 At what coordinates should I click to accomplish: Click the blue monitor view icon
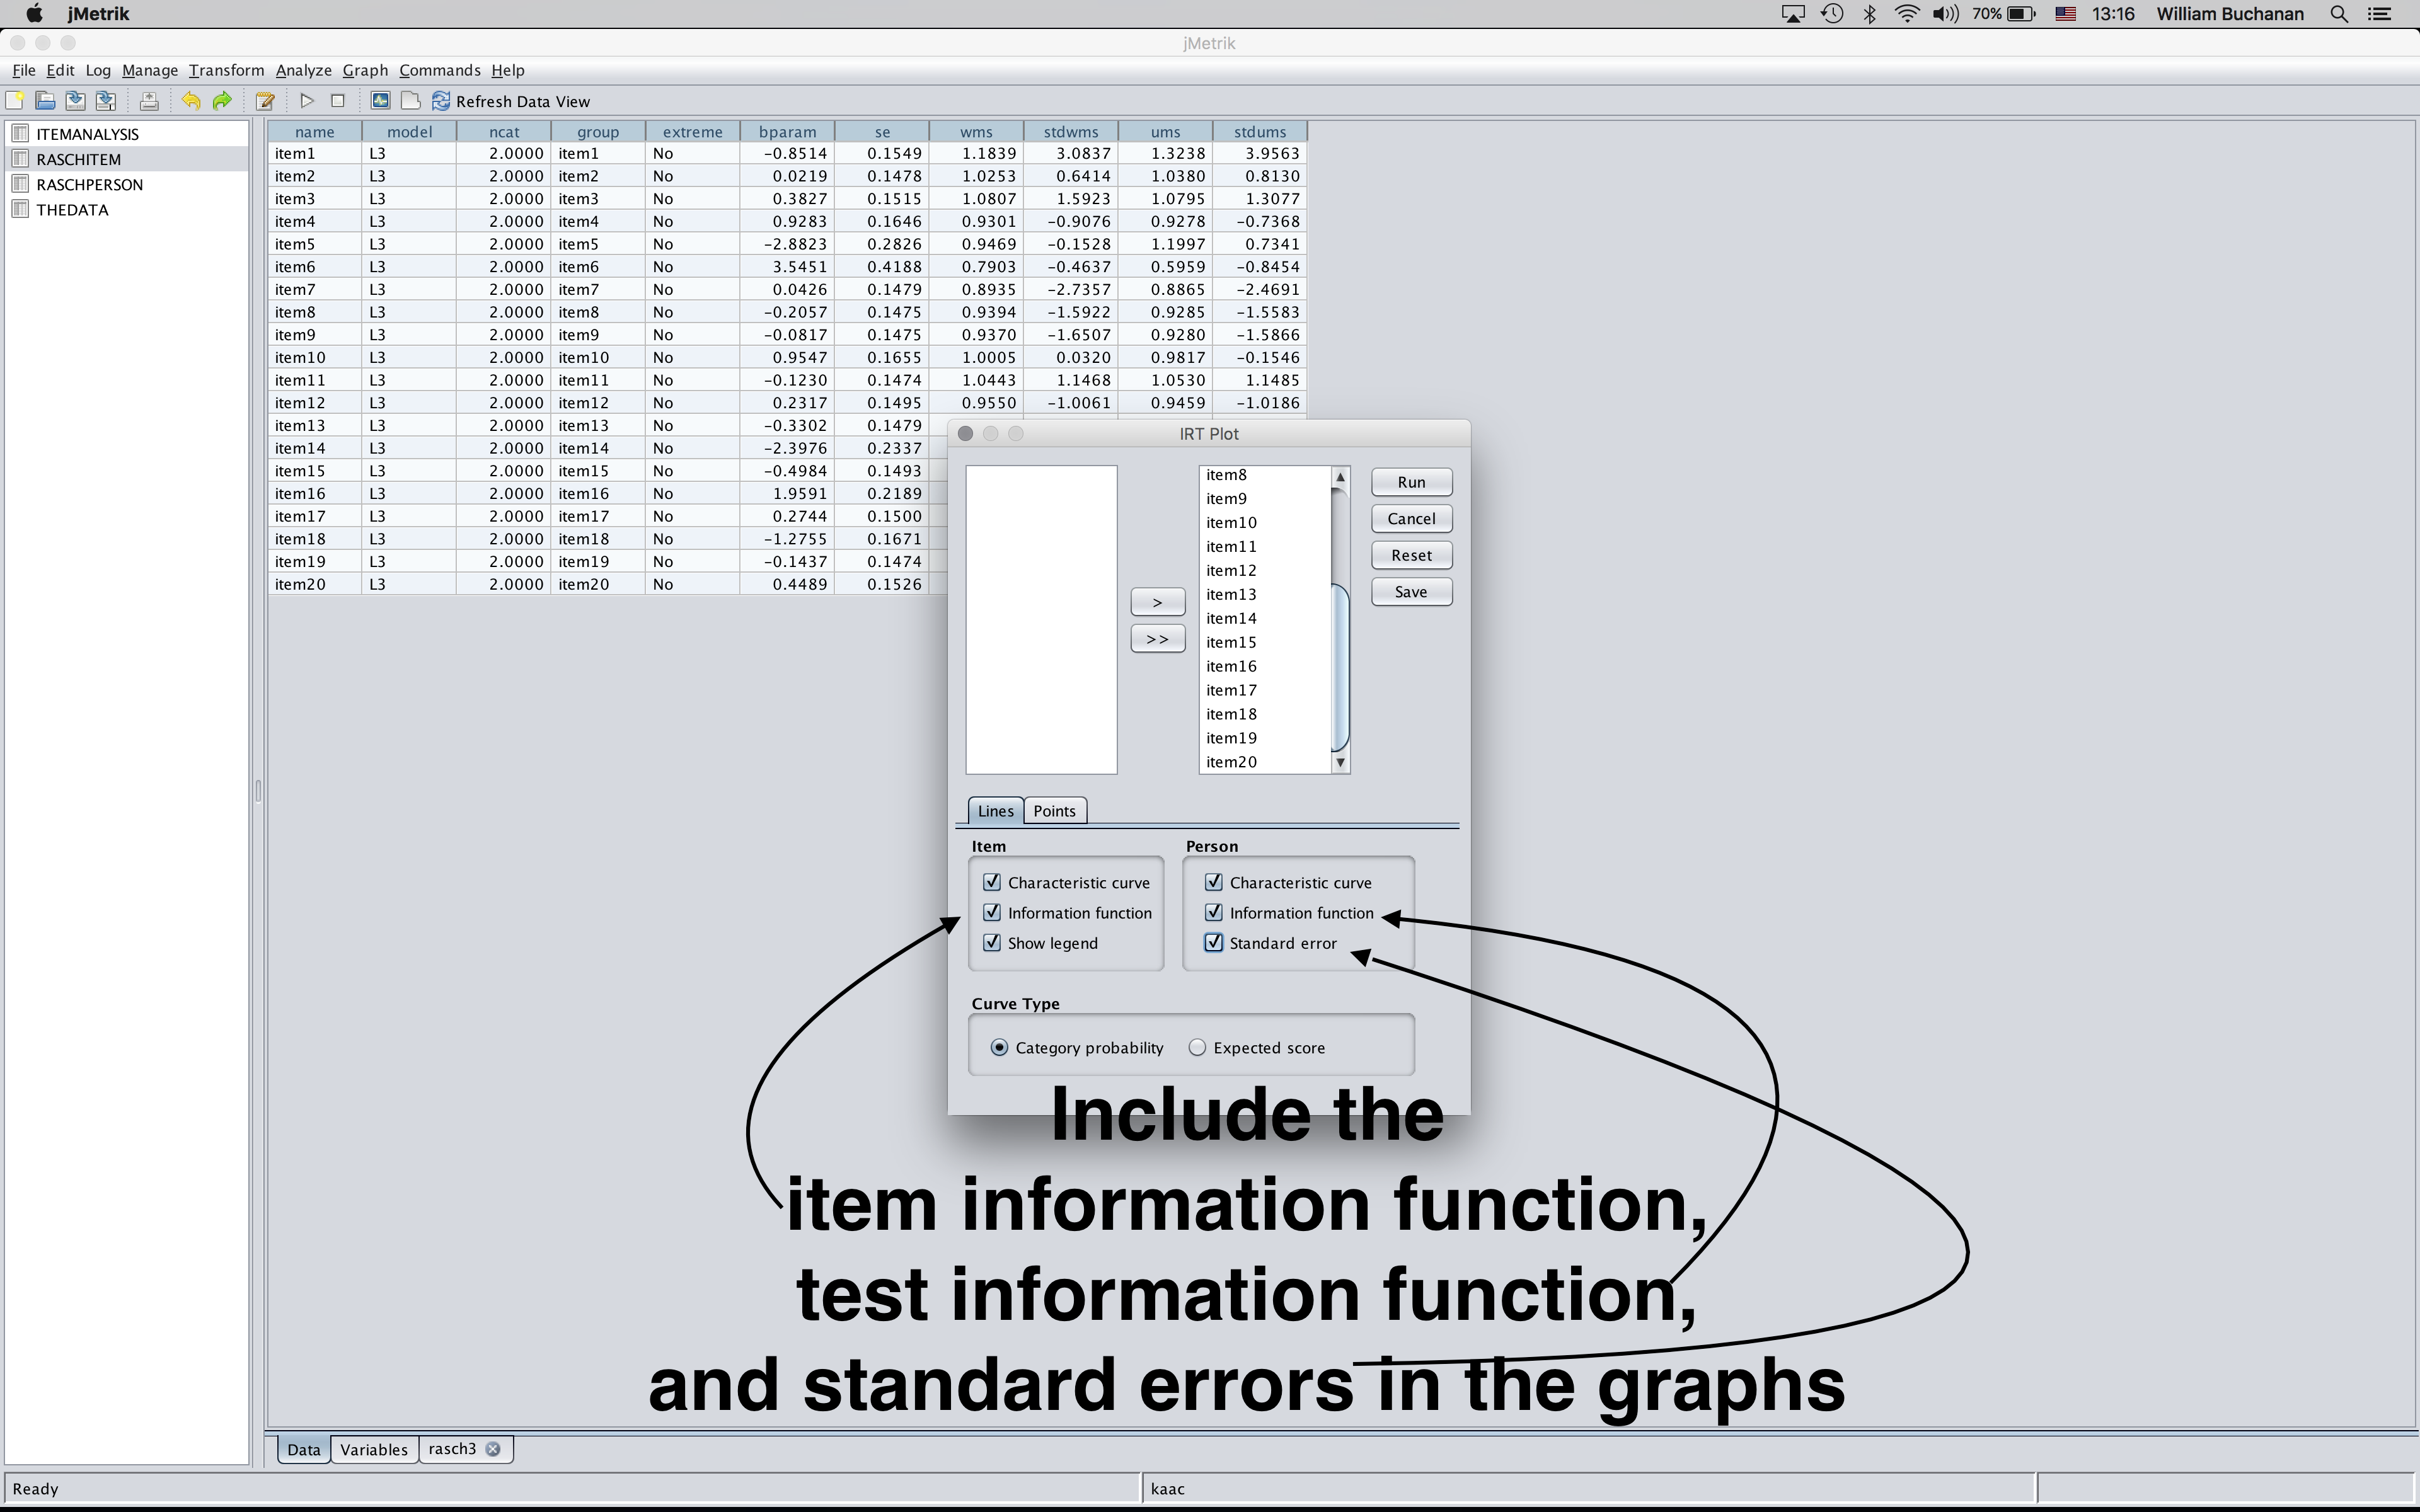380,101
